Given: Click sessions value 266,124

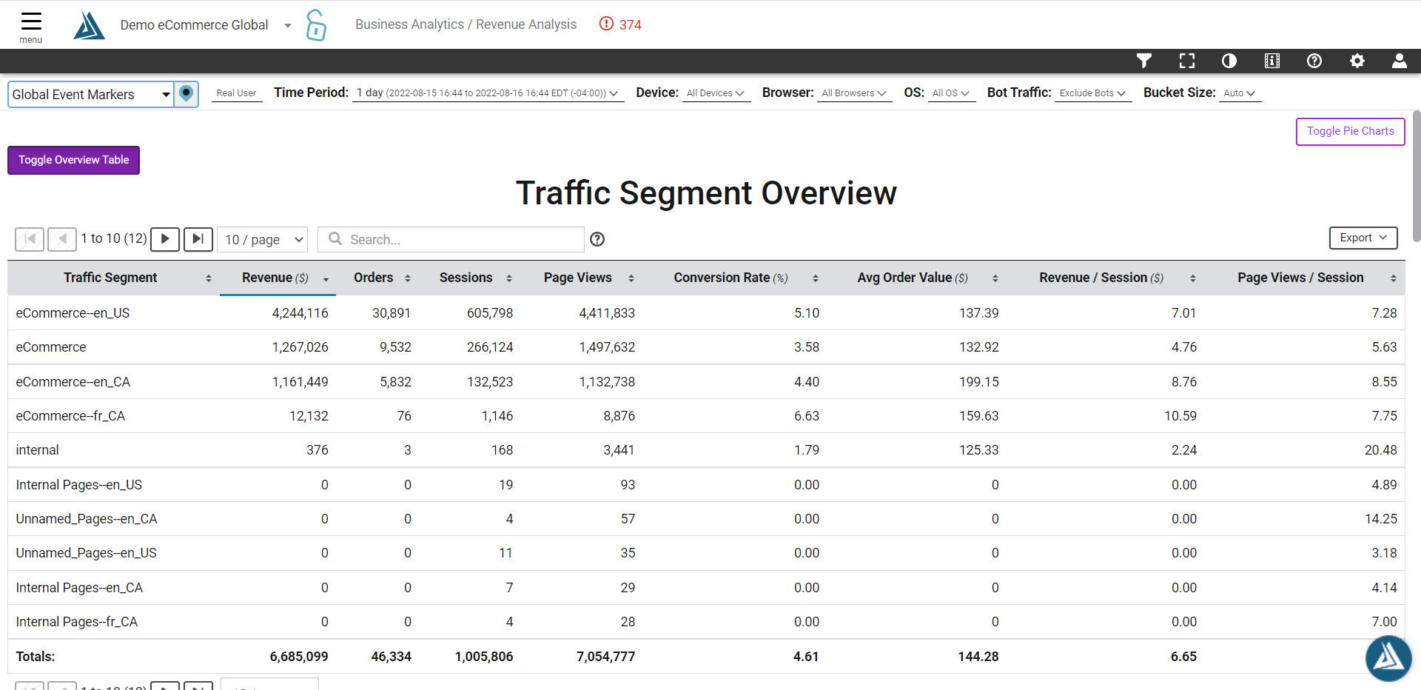Looking at the screenshot, I should (x=490, y=347).
